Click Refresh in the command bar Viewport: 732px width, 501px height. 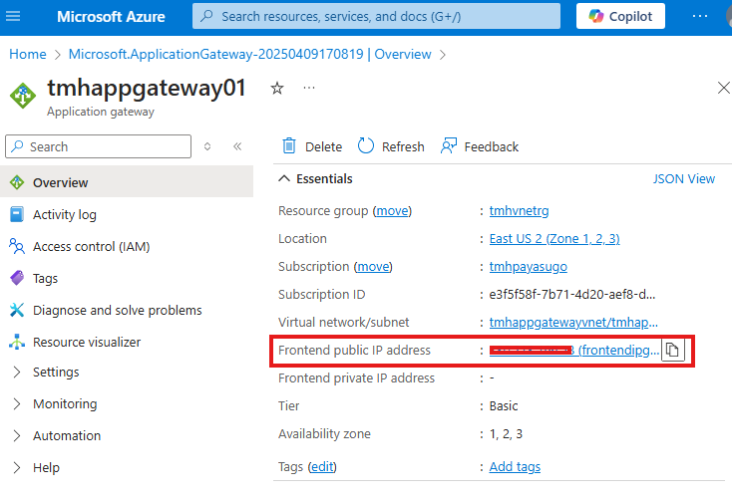pos(391,146)
